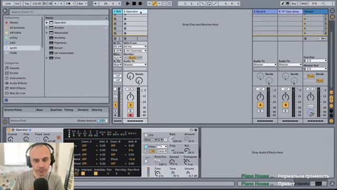Select the Waves collection

click(x=14, y=23)
